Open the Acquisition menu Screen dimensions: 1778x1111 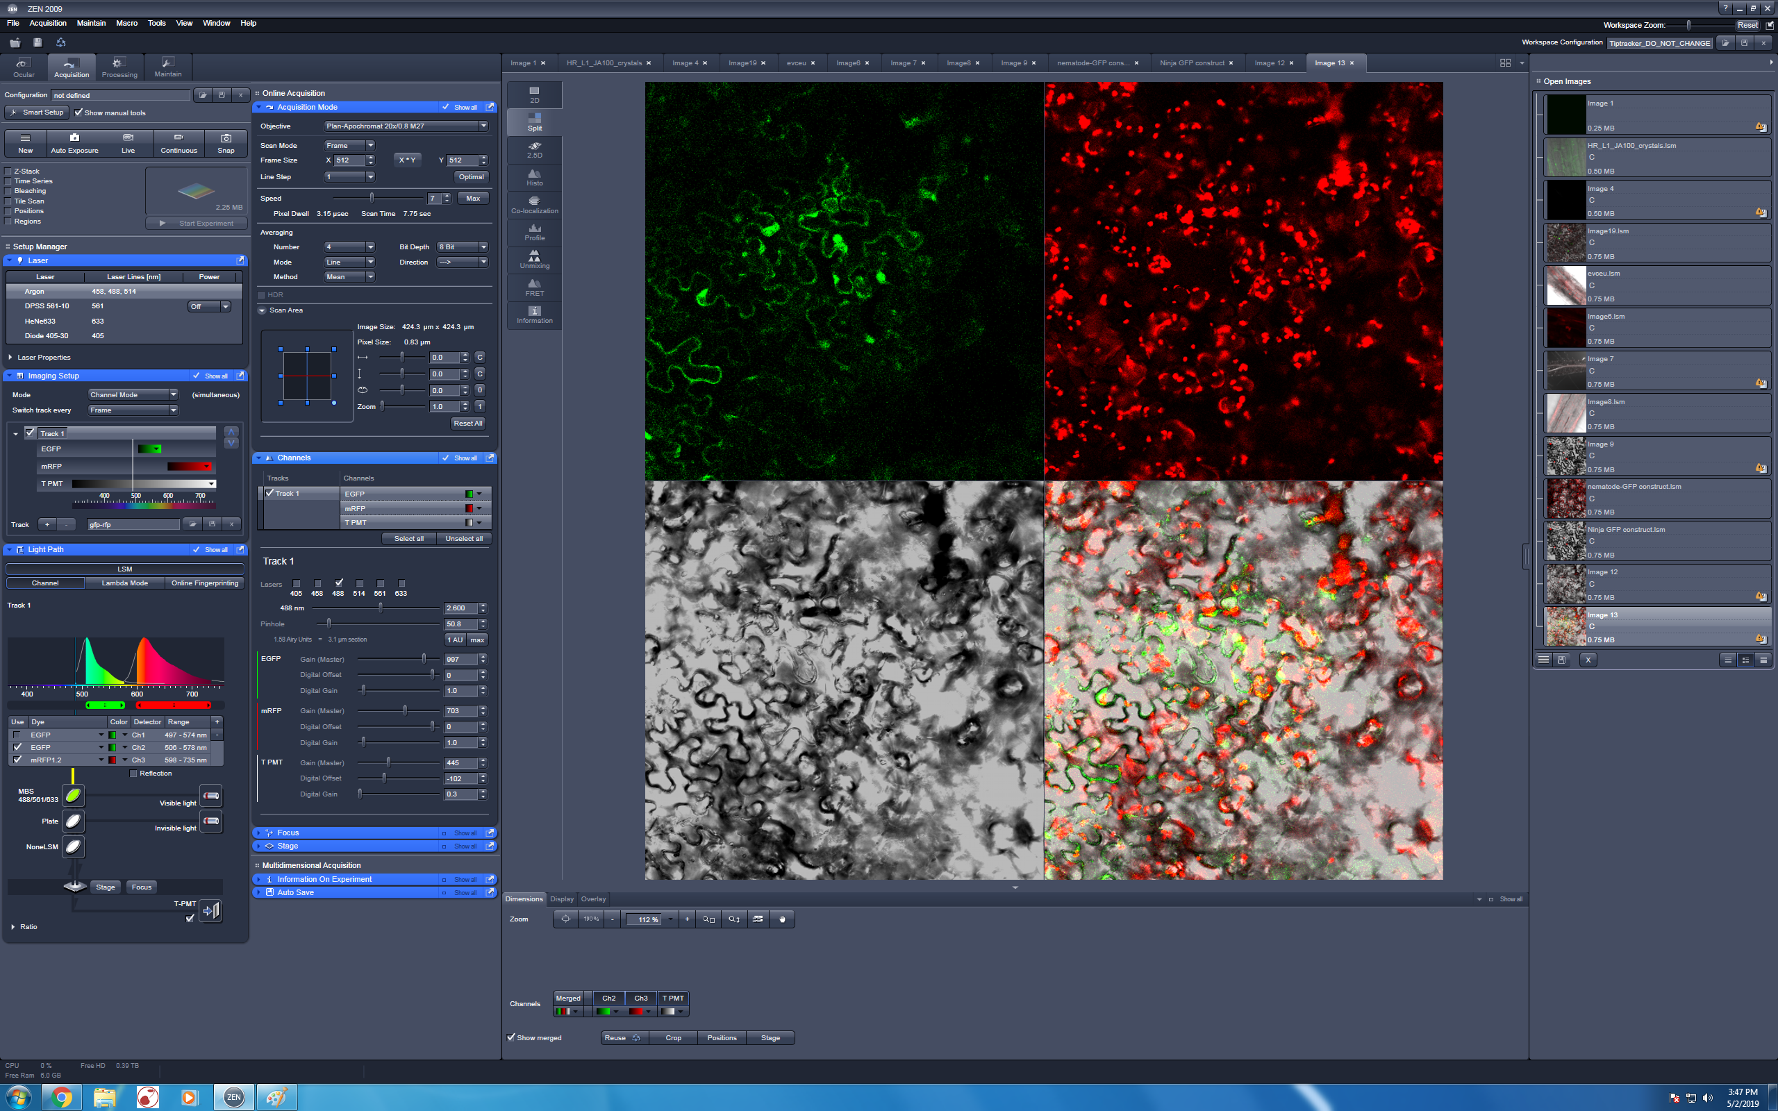[48, 24]
